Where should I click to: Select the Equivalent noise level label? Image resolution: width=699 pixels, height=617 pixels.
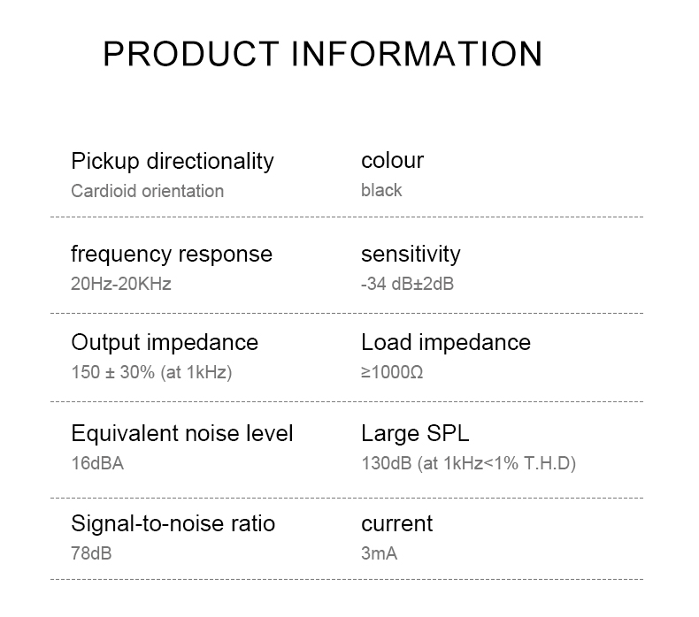tap(182, 434)
